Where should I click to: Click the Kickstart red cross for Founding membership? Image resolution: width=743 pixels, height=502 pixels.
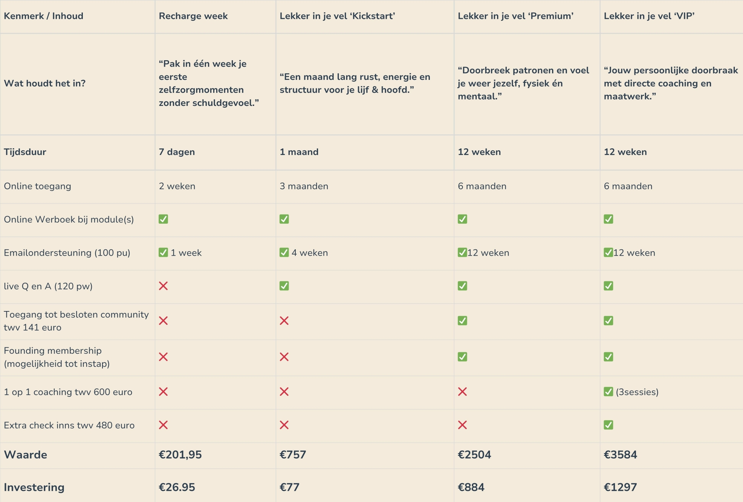point(284,357)
